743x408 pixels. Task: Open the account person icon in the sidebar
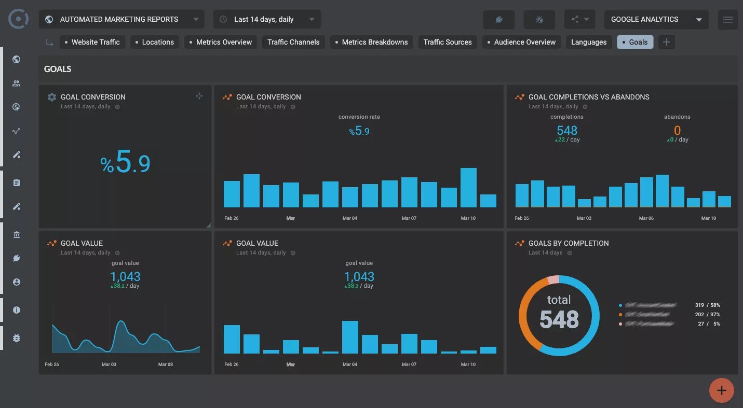pos(17,282)
